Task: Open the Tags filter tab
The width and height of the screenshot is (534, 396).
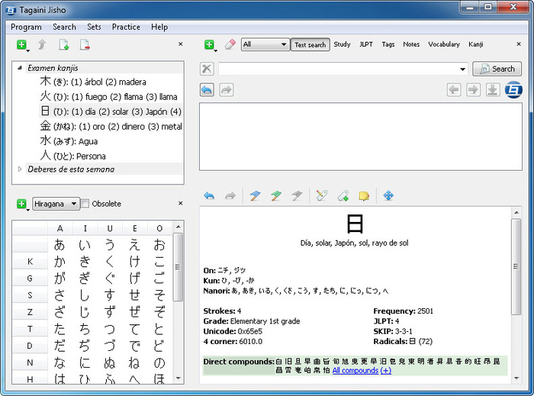Action: pyautogui.click(x=388, y=44)
